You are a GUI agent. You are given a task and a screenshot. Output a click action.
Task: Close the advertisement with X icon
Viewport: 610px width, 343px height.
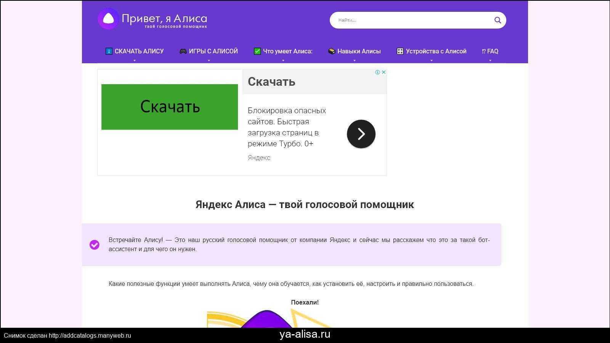click(384, 72)
